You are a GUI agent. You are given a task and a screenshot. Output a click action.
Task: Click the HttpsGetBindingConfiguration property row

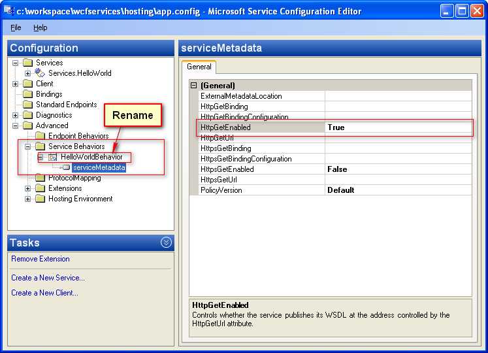[x=334, y=159]
